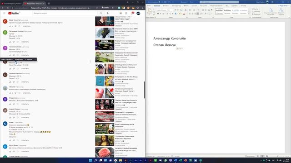The width and height of the screenshot is (291, 163).
Task: Click the Поделиться button in Word
Action: [284, 6]
